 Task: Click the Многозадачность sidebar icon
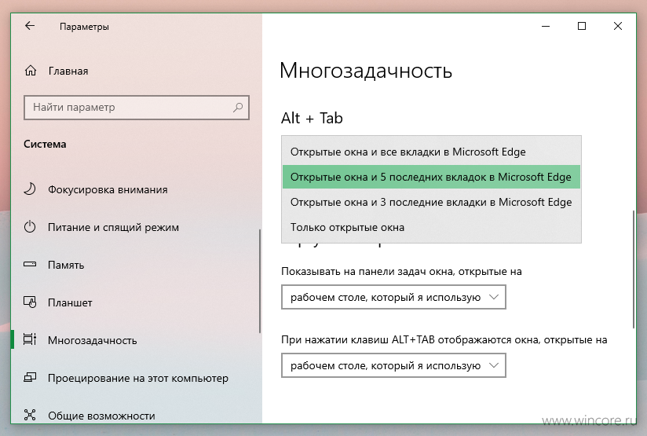30,339
